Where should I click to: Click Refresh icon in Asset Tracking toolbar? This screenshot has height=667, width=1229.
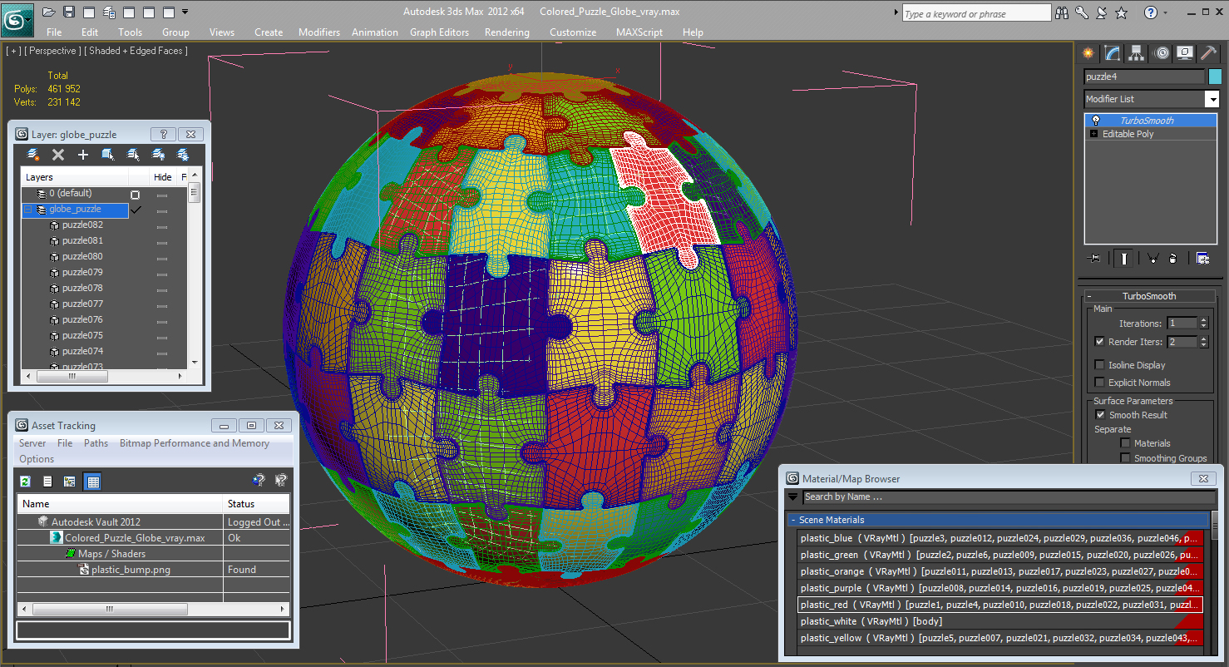(x=26, y=482)
